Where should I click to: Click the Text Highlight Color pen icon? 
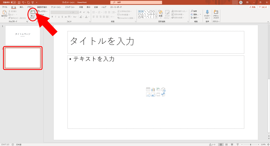tap(81, 17)
